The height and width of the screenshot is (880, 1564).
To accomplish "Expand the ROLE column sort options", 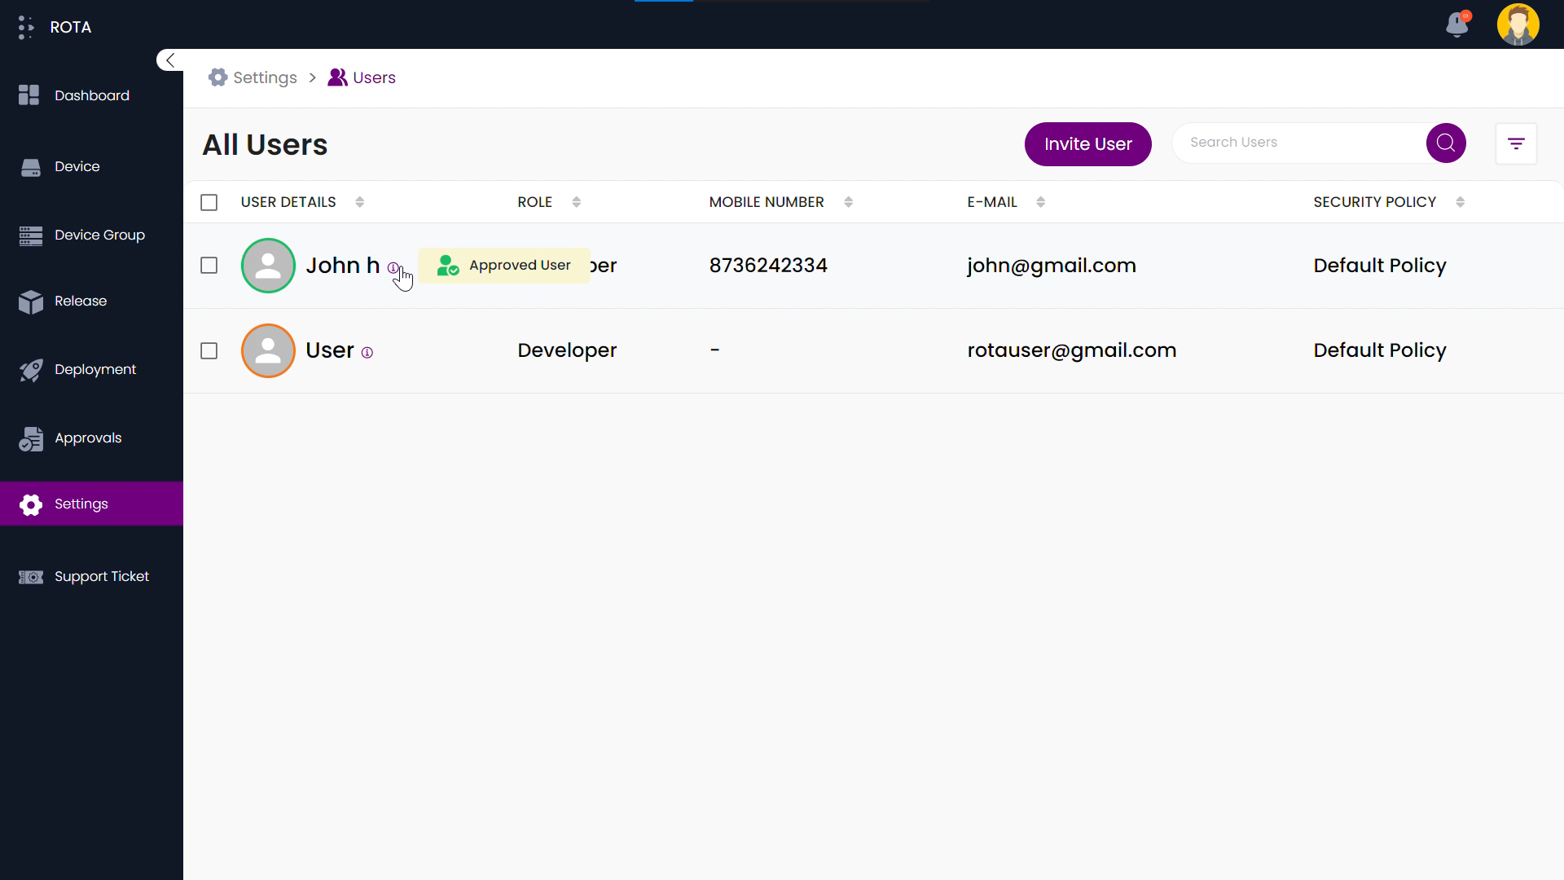I will click(x=577, y=202).
